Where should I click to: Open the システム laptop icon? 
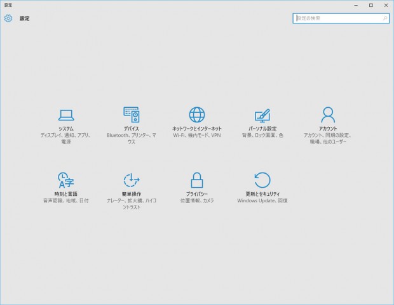coord(66,115)
